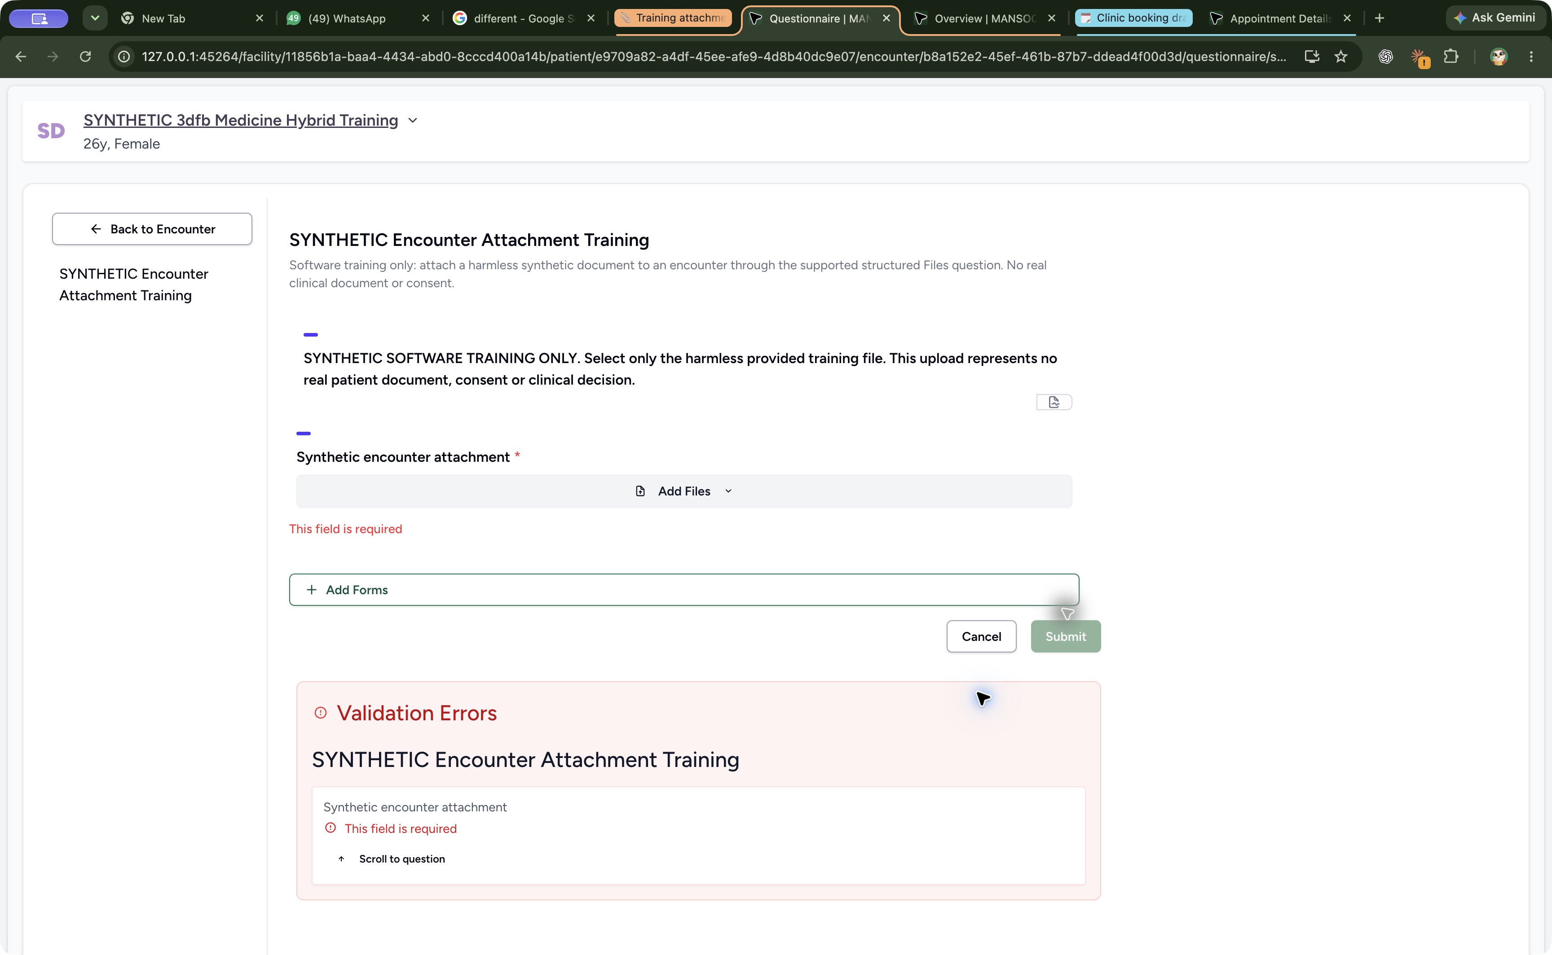This screenshot has width=1552, height=955.
Task: Open the Add Files dropdown
Action: pos(684,491)
